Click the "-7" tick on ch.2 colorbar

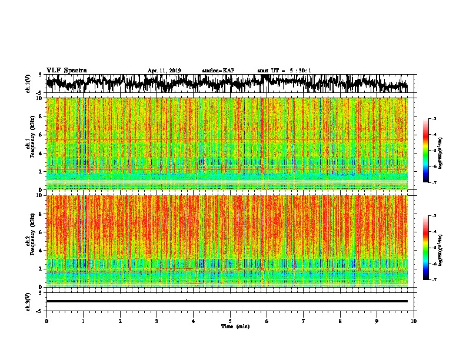coord(434,279)
